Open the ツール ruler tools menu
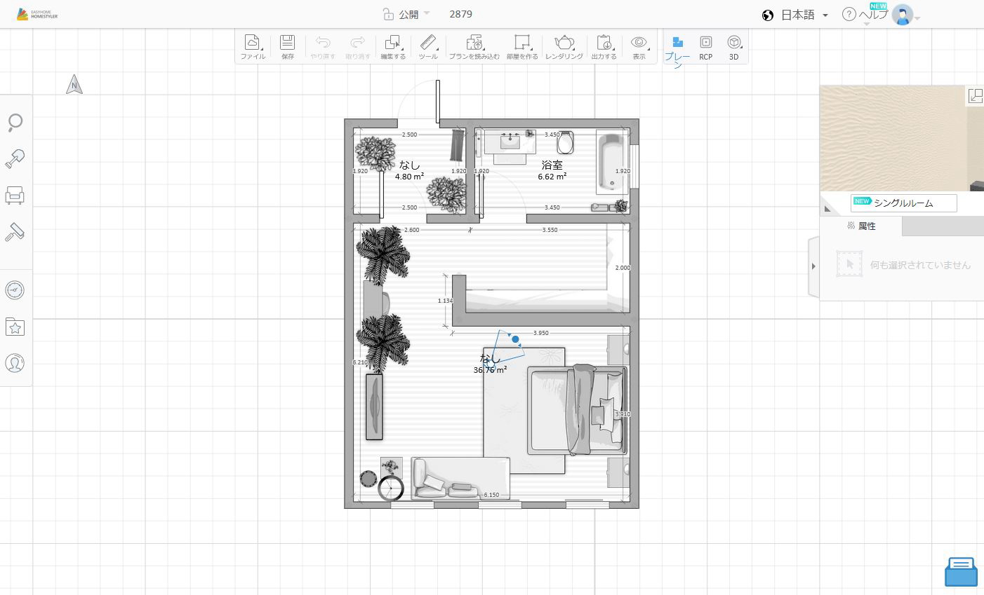The height and width of the screenshot is (595, 984). point(428,46)
